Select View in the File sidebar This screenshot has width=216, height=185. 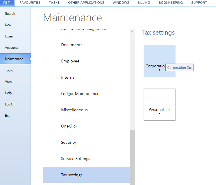[16, 82]
